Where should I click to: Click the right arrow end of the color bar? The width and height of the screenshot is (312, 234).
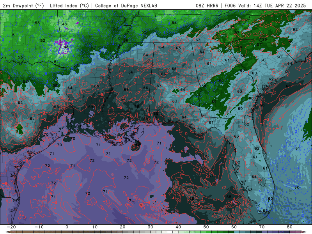tap(304, 232)
